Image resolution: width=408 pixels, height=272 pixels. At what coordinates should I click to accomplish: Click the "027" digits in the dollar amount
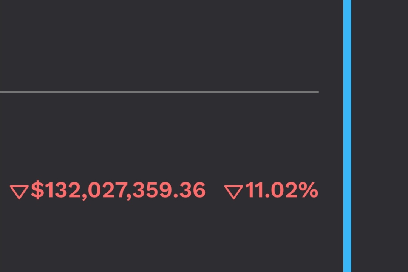click(x=108, y=190)
